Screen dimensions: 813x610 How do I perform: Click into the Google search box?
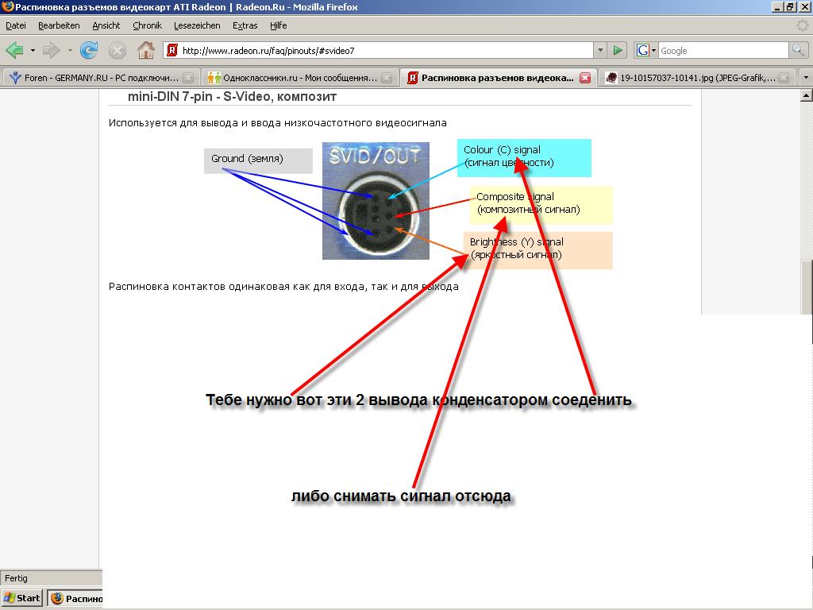pos(723,50)
